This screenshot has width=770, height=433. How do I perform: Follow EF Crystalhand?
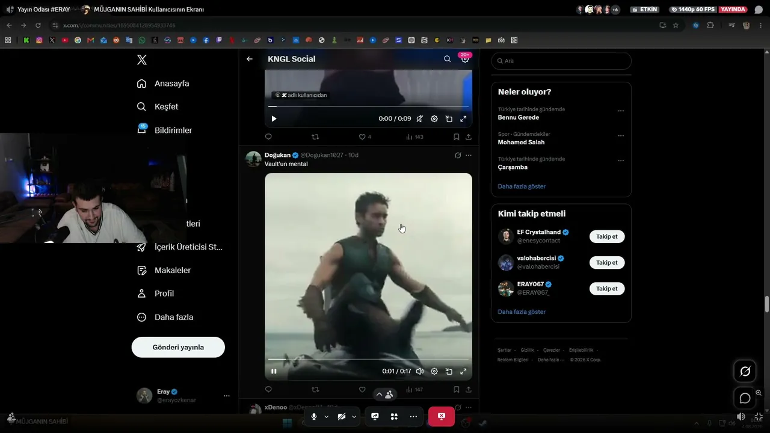point(607,236)
